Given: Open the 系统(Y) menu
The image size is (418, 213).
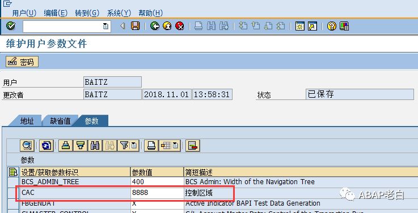Looking at the screenshot, I should [119, 13].
